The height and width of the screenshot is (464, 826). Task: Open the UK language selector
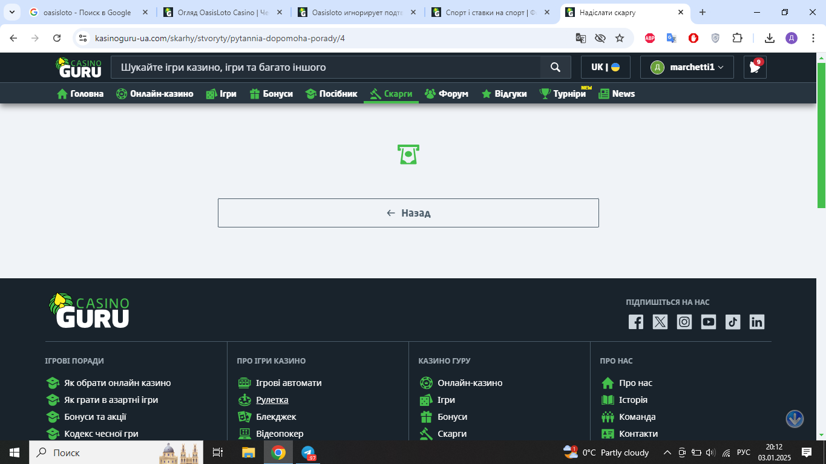(x=605, y=67)
